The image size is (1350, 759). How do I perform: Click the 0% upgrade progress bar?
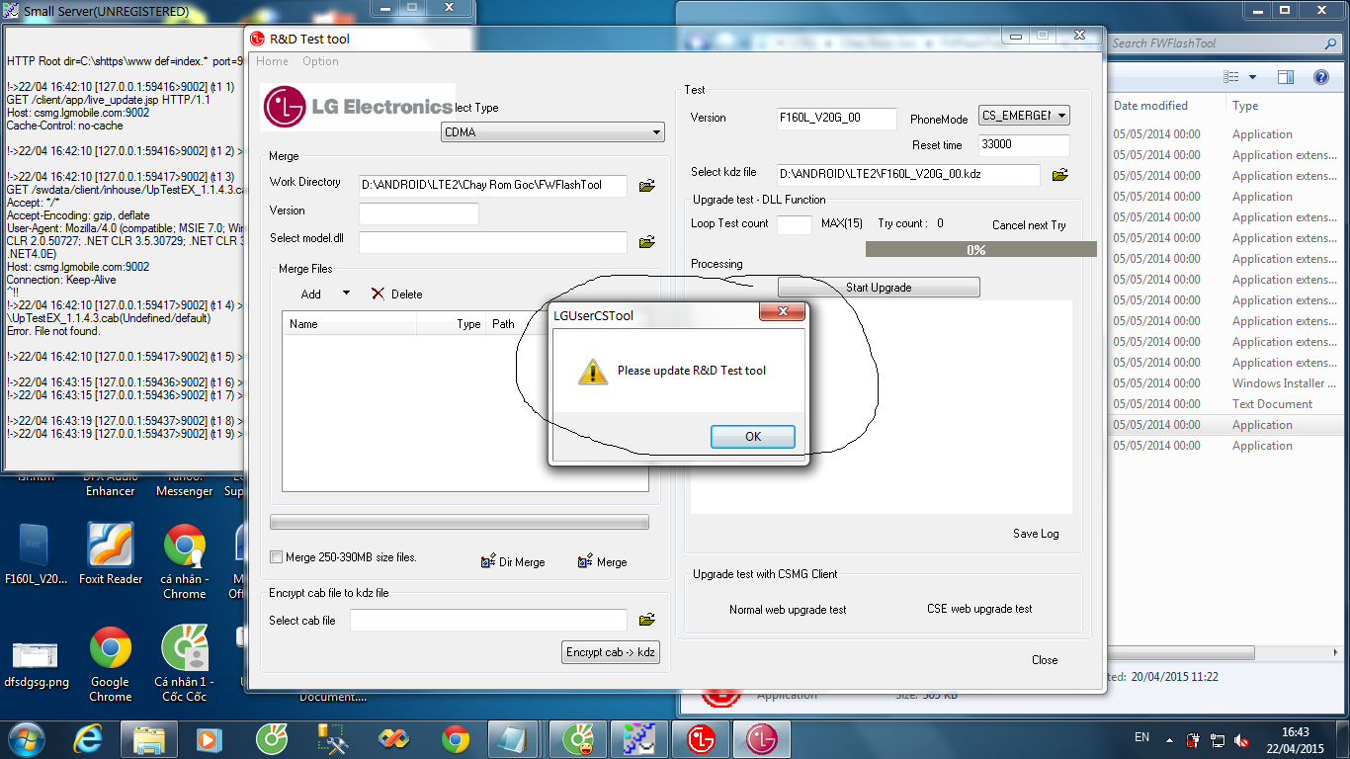tap(981, 250)
